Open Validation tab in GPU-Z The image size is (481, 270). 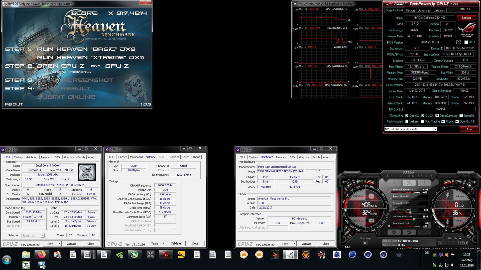439,10
